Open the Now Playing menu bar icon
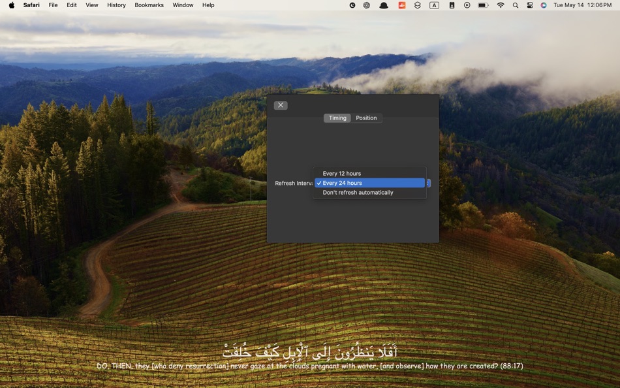620x388 pixels. pyautogui.click(x=467, y=5)
